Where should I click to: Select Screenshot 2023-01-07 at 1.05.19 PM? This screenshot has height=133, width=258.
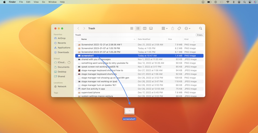[x=139, y=48]
